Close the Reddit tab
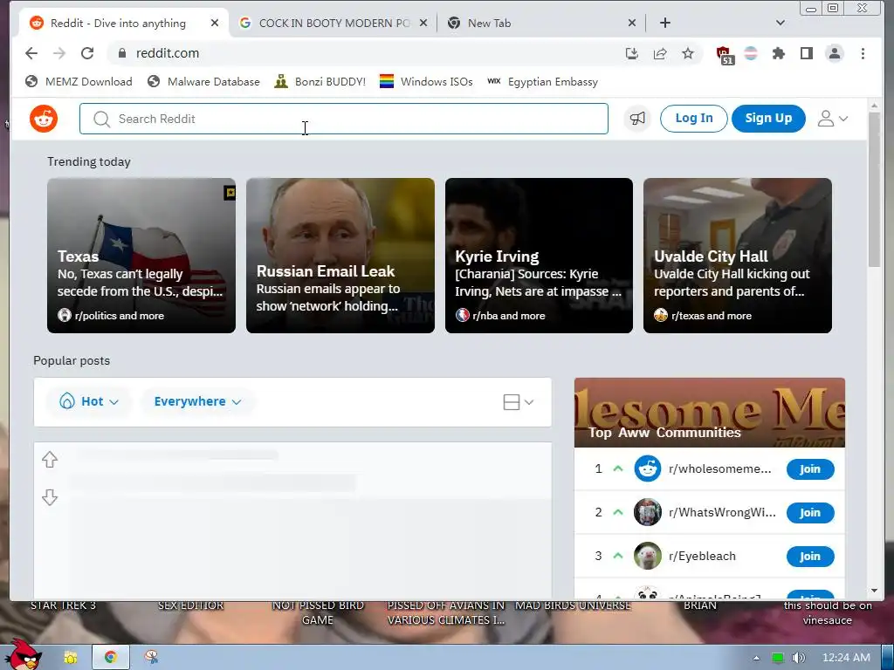This screenshot has height=670, width=894. click(x=215, y=23)
